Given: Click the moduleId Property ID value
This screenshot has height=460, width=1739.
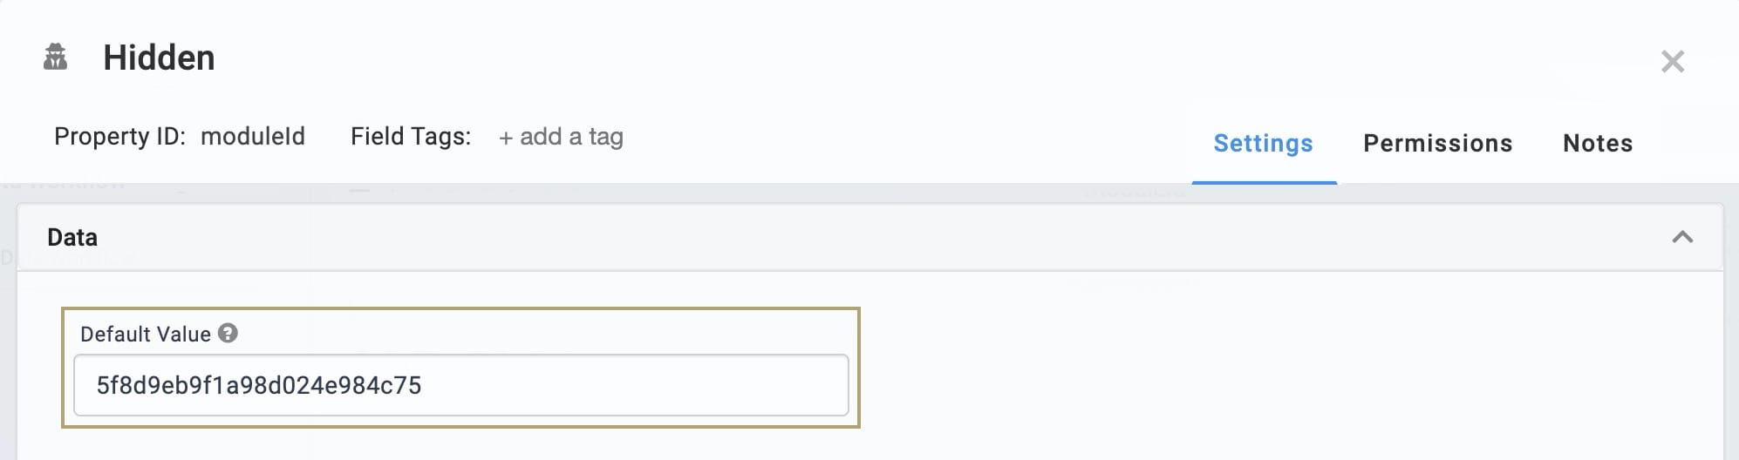Looking at the screenshot, I should point(253,136).
